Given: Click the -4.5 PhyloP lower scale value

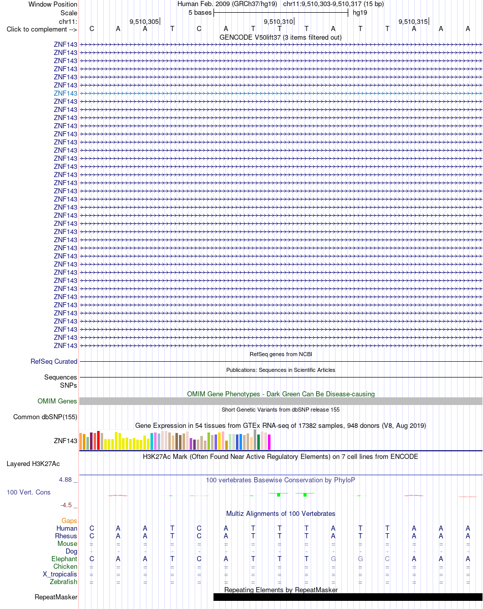Looking at the screenshot, I should [66, 505].
